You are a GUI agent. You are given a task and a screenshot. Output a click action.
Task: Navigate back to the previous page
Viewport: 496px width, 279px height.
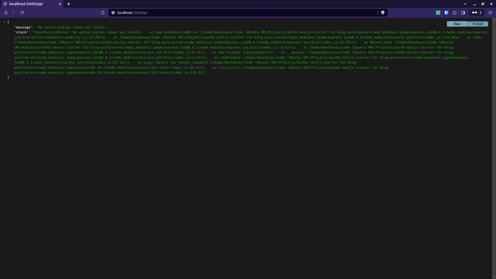[x=5, y=12]
